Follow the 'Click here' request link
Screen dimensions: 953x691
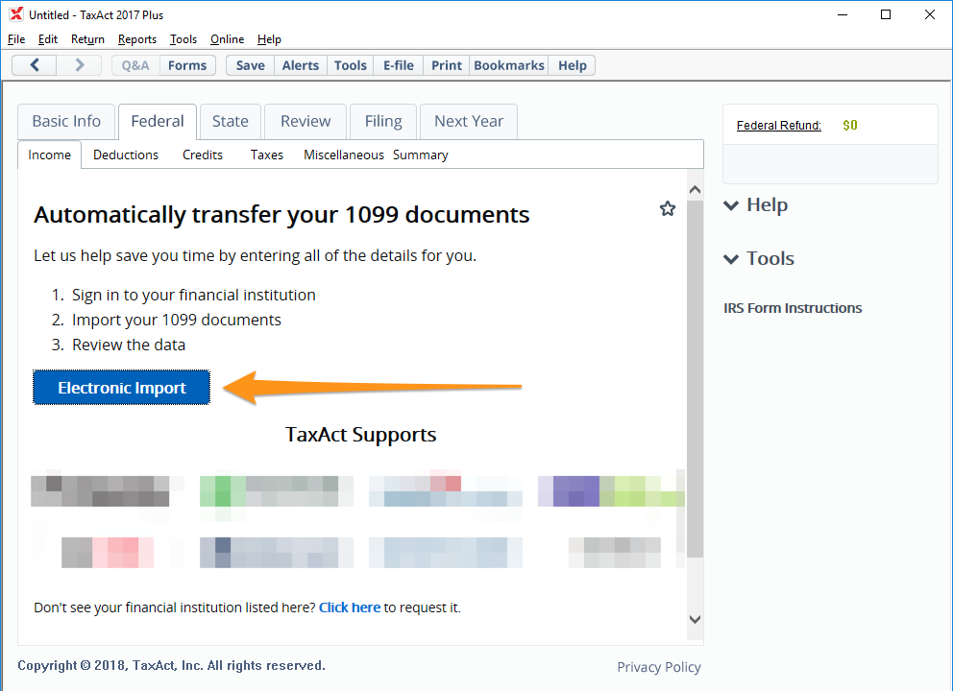[x=350, y=608]
